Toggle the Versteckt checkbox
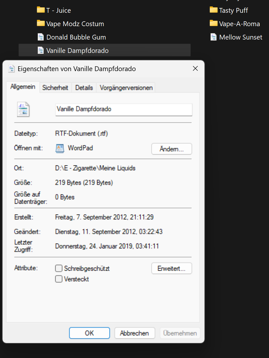The image size is (269, 358). 59,279
